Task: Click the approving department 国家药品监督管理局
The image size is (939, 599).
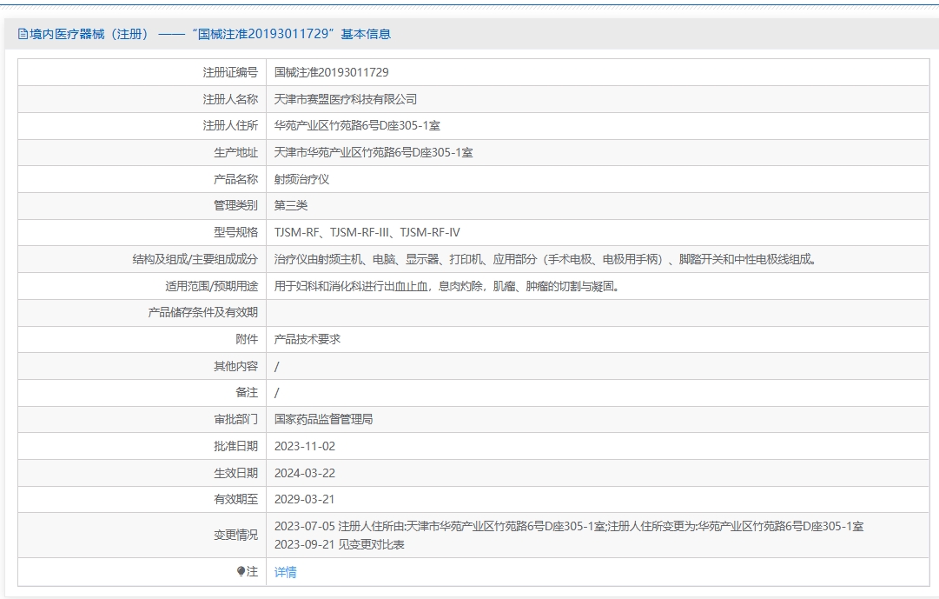Action: tap(323, 420)
